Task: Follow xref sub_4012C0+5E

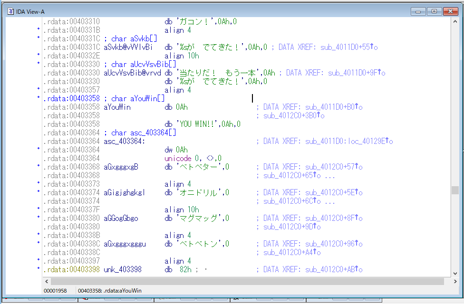Action: (334, 192)
